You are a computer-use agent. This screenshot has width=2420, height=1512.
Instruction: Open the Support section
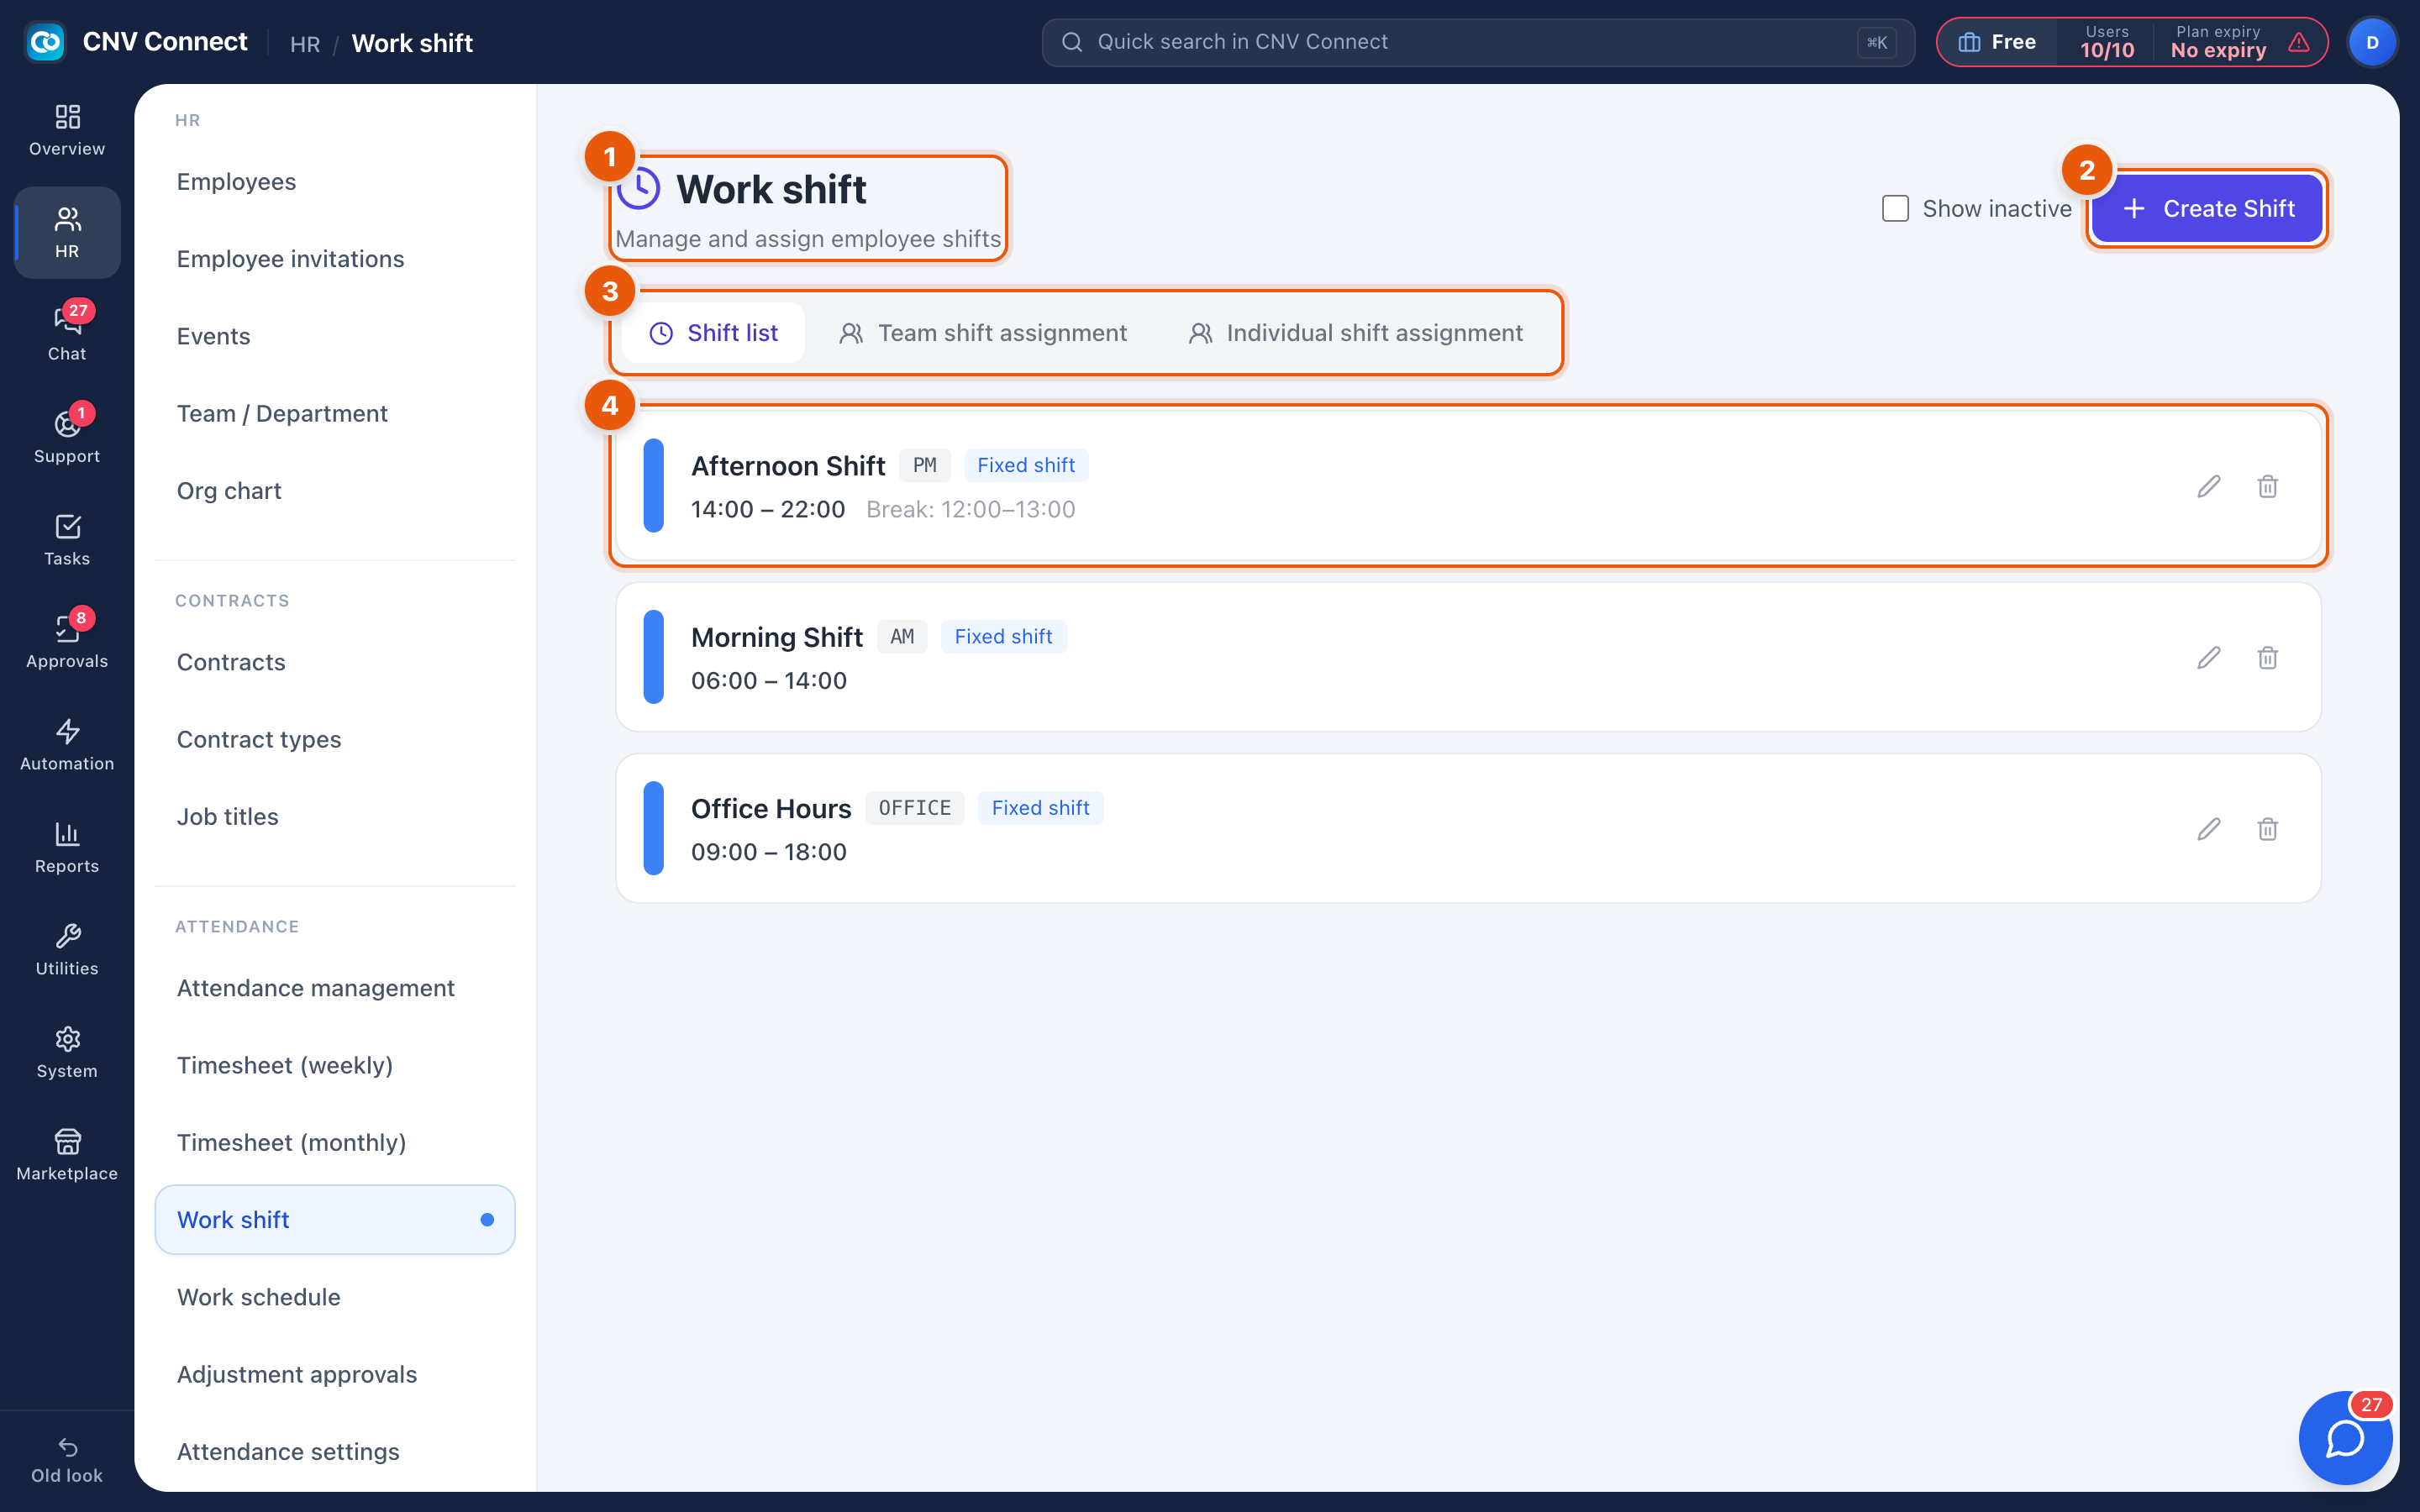(x=67, y=437)
